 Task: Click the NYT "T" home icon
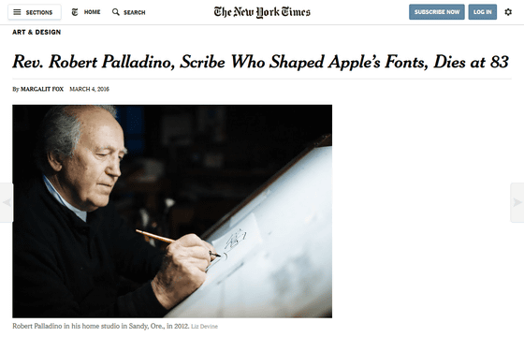(75, 12)
